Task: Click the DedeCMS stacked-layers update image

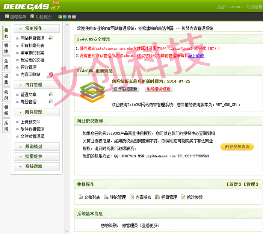Action: point(92,92)
